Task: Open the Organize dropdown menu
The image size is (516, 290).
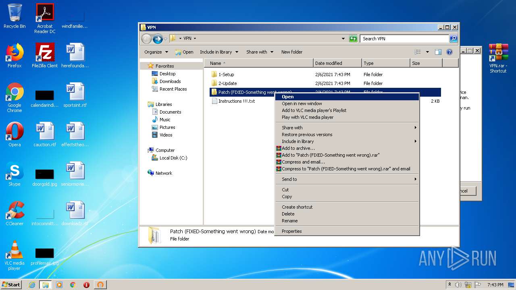Action: pos(156,52)
